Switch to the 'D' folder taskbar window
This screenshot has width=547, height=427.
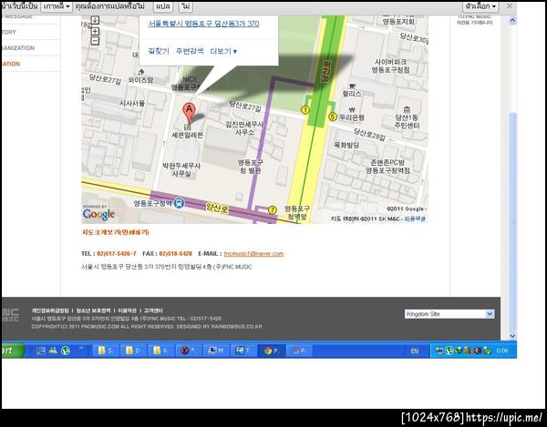click(x=133, y=351)
